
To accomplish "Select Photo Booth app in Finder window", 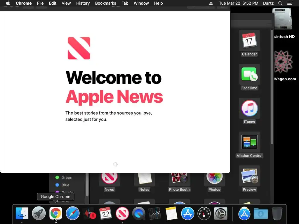I will (179, 182).
